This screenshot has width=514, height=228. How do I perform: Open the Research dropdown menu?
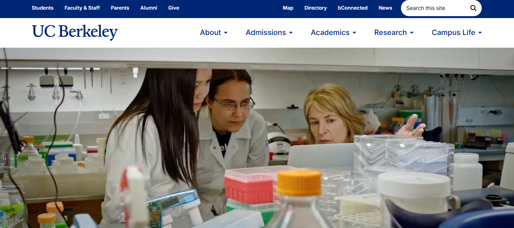394,33
